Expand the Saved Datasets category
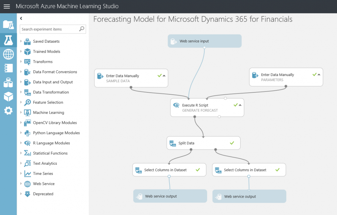Image resolution: width=337 pixels, height=215 pixels. coord(21,41)
